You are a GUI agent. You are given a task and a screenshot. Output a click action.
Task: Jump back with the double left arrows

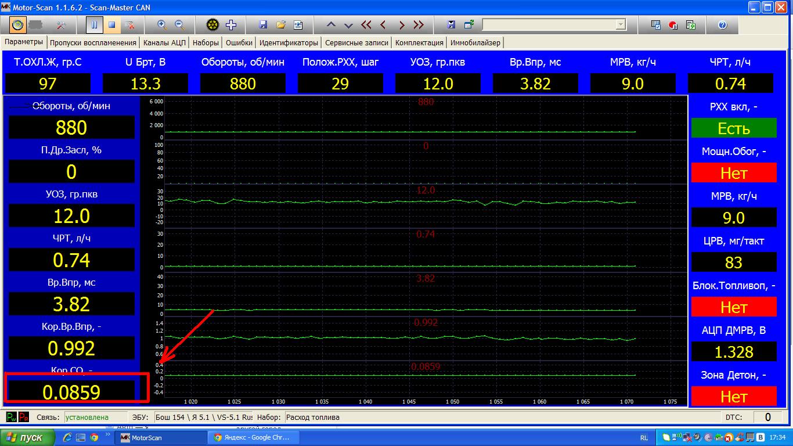[366, 25]
